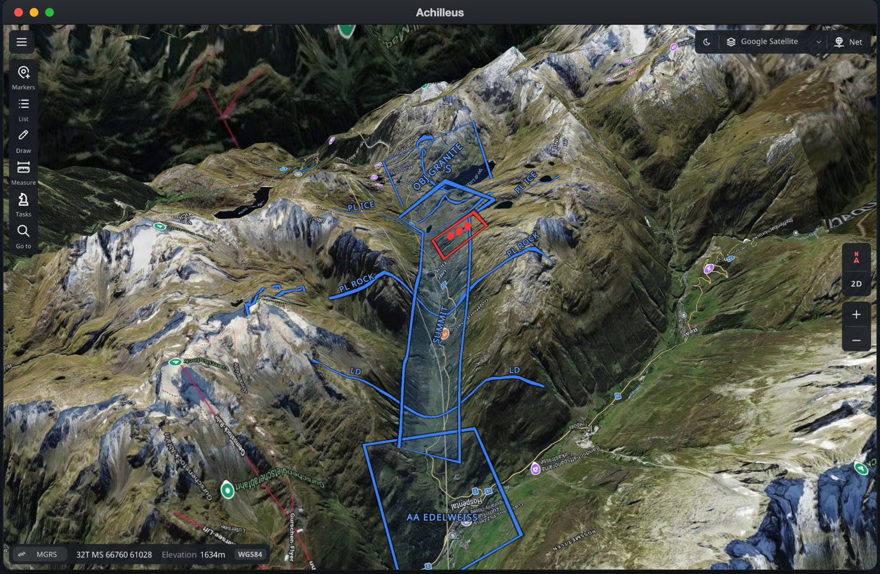Click the right LD line label
This screenshot has height=574, width=880.
click(514, 370)
